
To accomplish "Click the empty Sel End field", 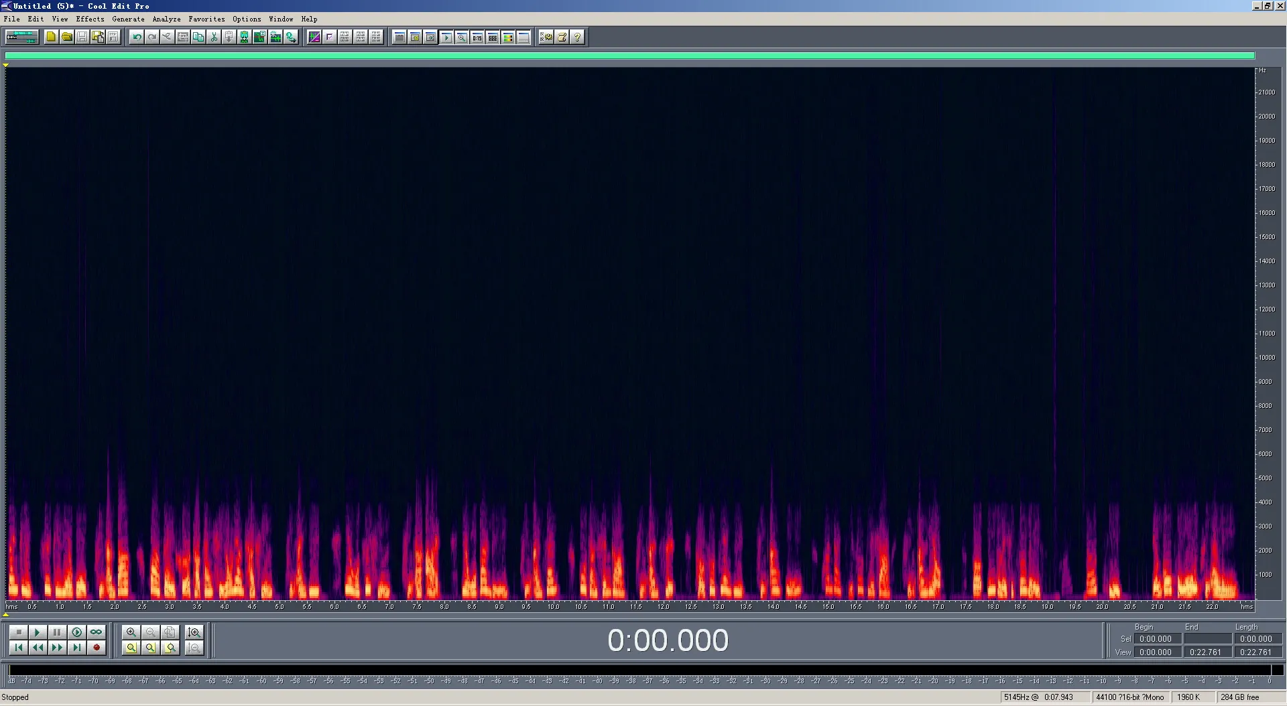I will point(1207,639).
